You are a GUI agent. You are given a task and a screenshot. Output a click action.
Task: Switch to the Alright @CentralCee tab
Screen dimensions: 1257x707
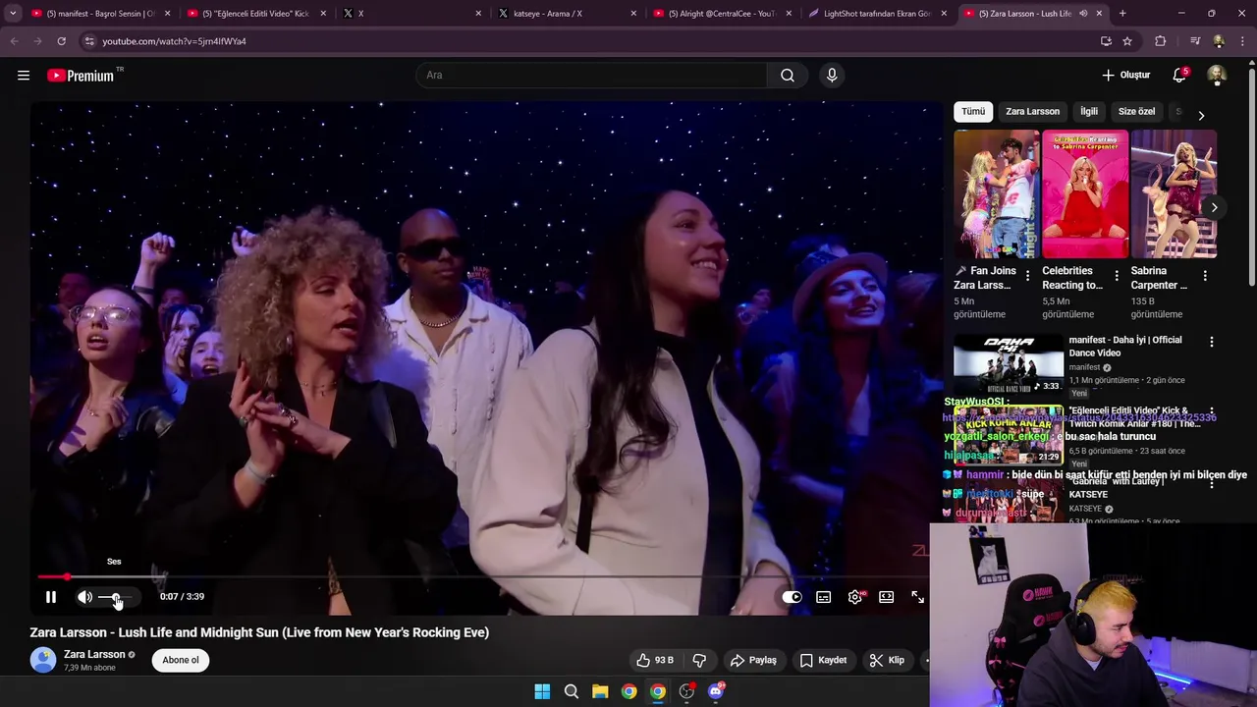pos(723,14)
